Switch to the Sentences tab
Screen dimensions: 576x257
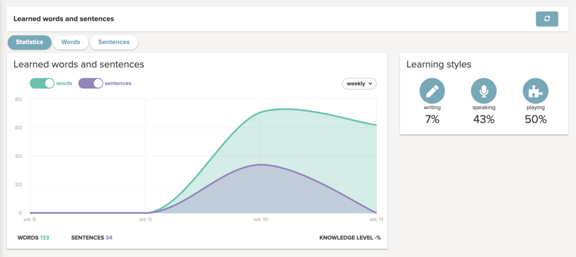point(114,42)
